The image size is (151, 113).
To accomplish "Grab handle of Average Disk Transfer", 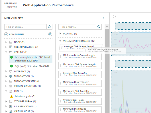I will [61, 74].
